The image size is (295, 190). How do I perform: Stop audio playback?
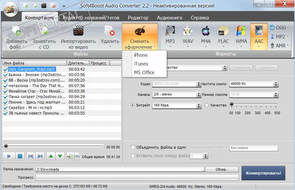(20, 156)
